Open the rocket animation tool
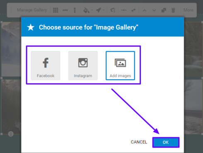The image size is (203, 153). click(99, 10)
